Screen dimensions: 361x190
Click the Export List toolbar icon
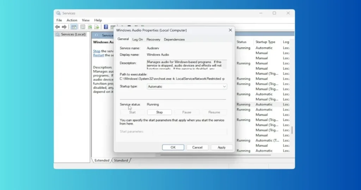pos(97,27)
